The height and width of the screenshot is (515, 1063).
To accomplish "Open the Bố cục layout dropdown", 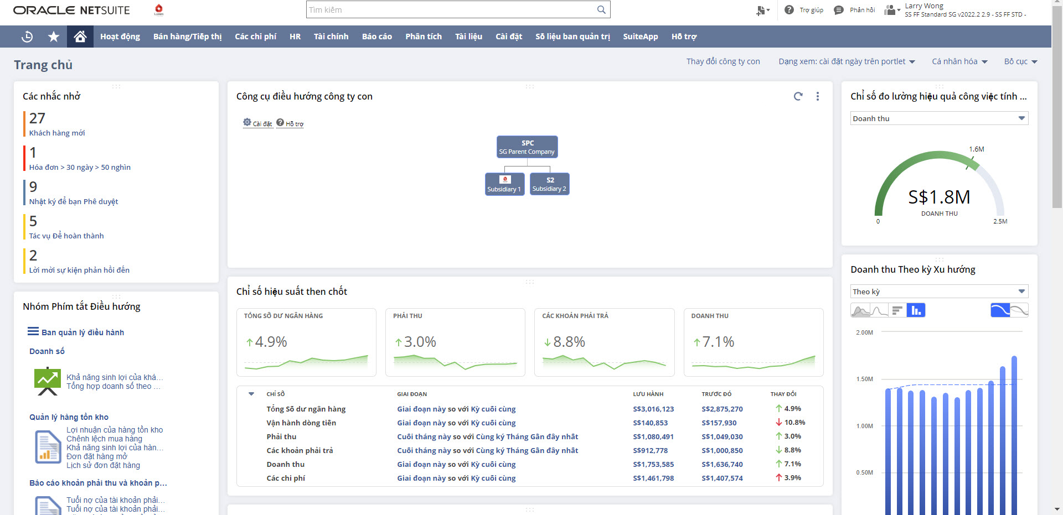I will tap(1020, 61).
